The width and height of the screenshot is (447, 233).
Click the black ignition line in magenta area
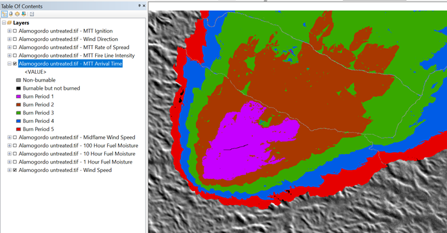236,148
